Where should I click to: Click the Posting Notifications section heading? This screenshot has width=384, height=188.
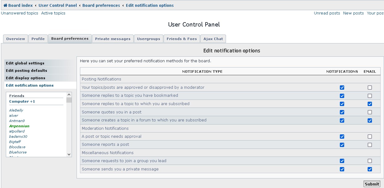(x=102, y=79)
